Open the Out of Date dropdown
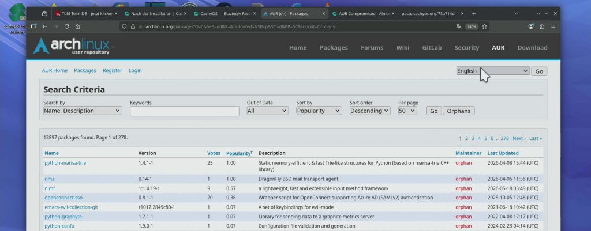 (268, 111)
